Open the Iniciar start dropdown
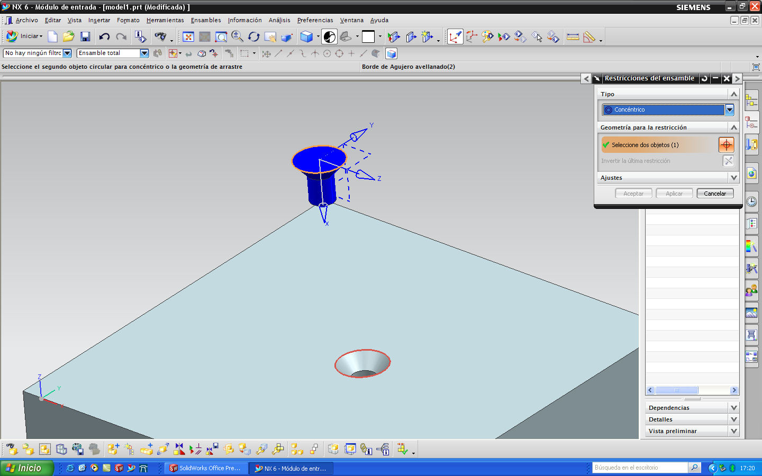The image size is (762, 476). coord(25,36)
